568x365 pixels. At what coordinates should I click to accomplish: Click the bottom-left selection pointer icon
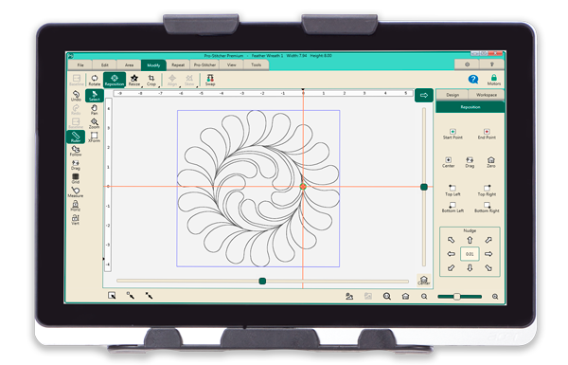click(112, 296)
